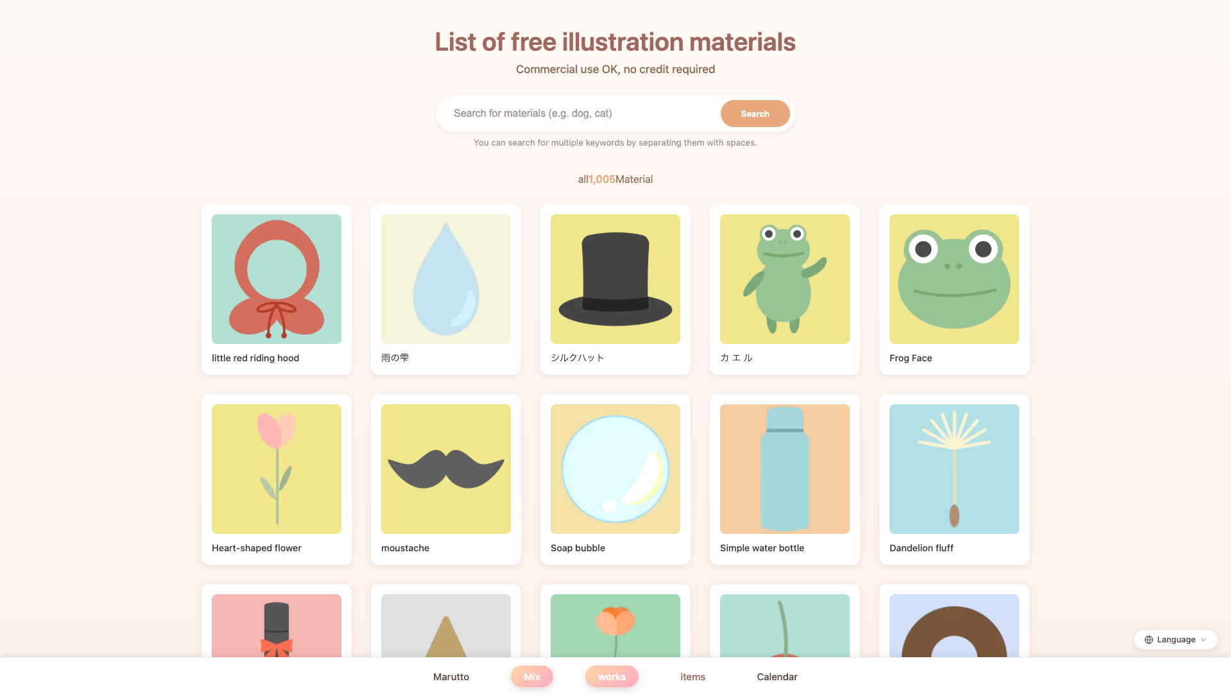Image resolution: width=1231 pixels, height=695 pixels.
Task: Open the moustache illustration image
Action: [x=446, y=469]
